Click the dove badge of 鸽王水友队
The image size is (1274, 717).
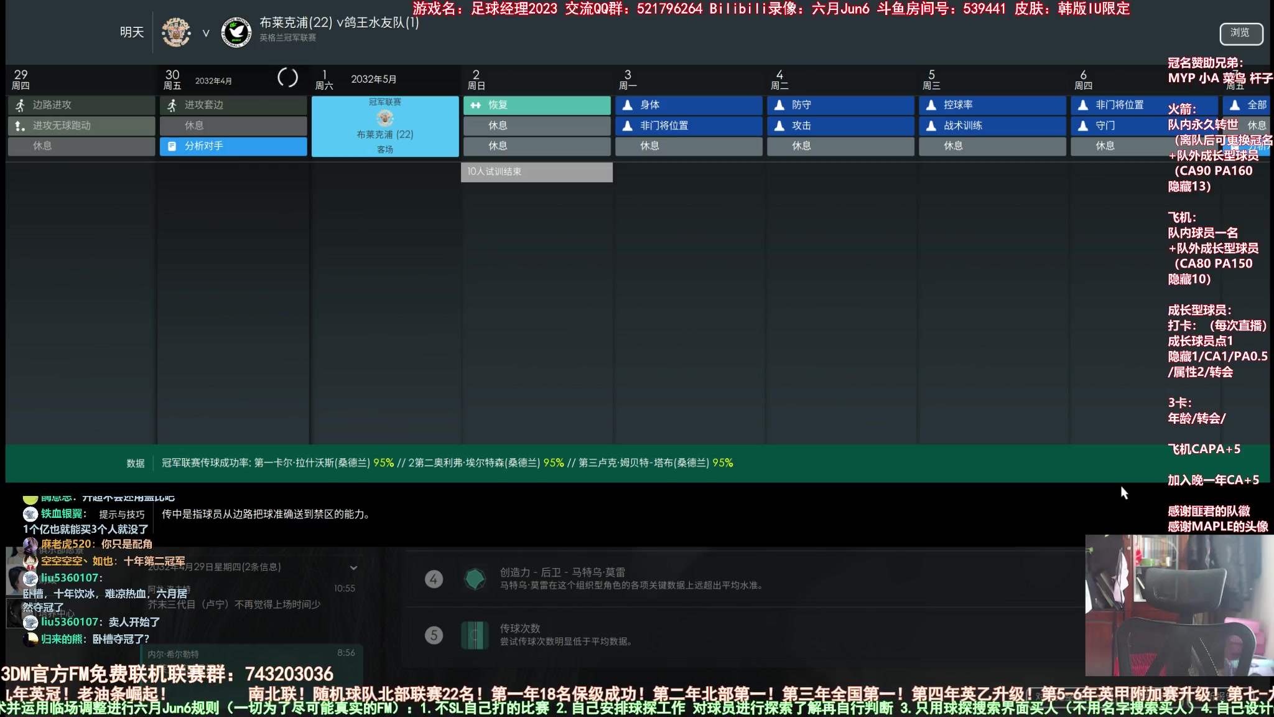click(236, 32)
